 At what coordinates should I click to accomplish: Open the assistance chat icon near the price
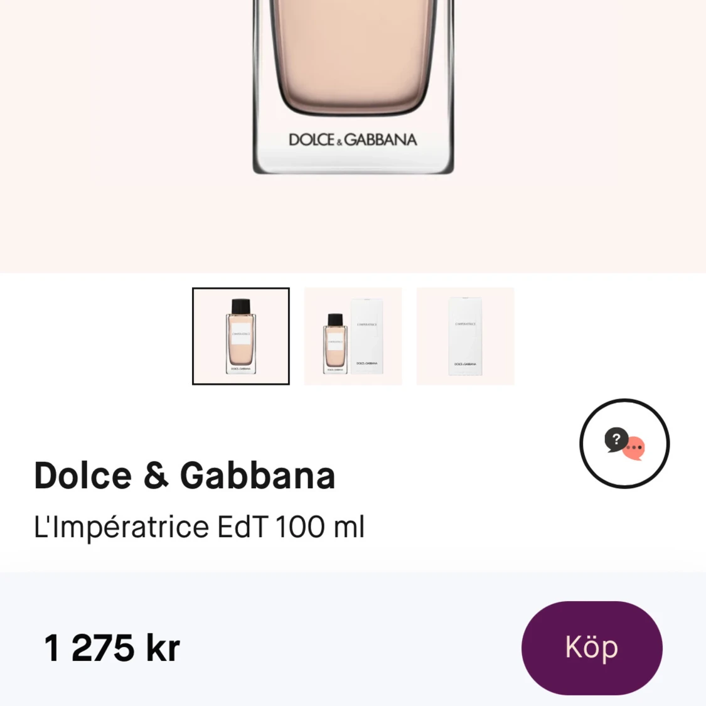coord(624,443)
